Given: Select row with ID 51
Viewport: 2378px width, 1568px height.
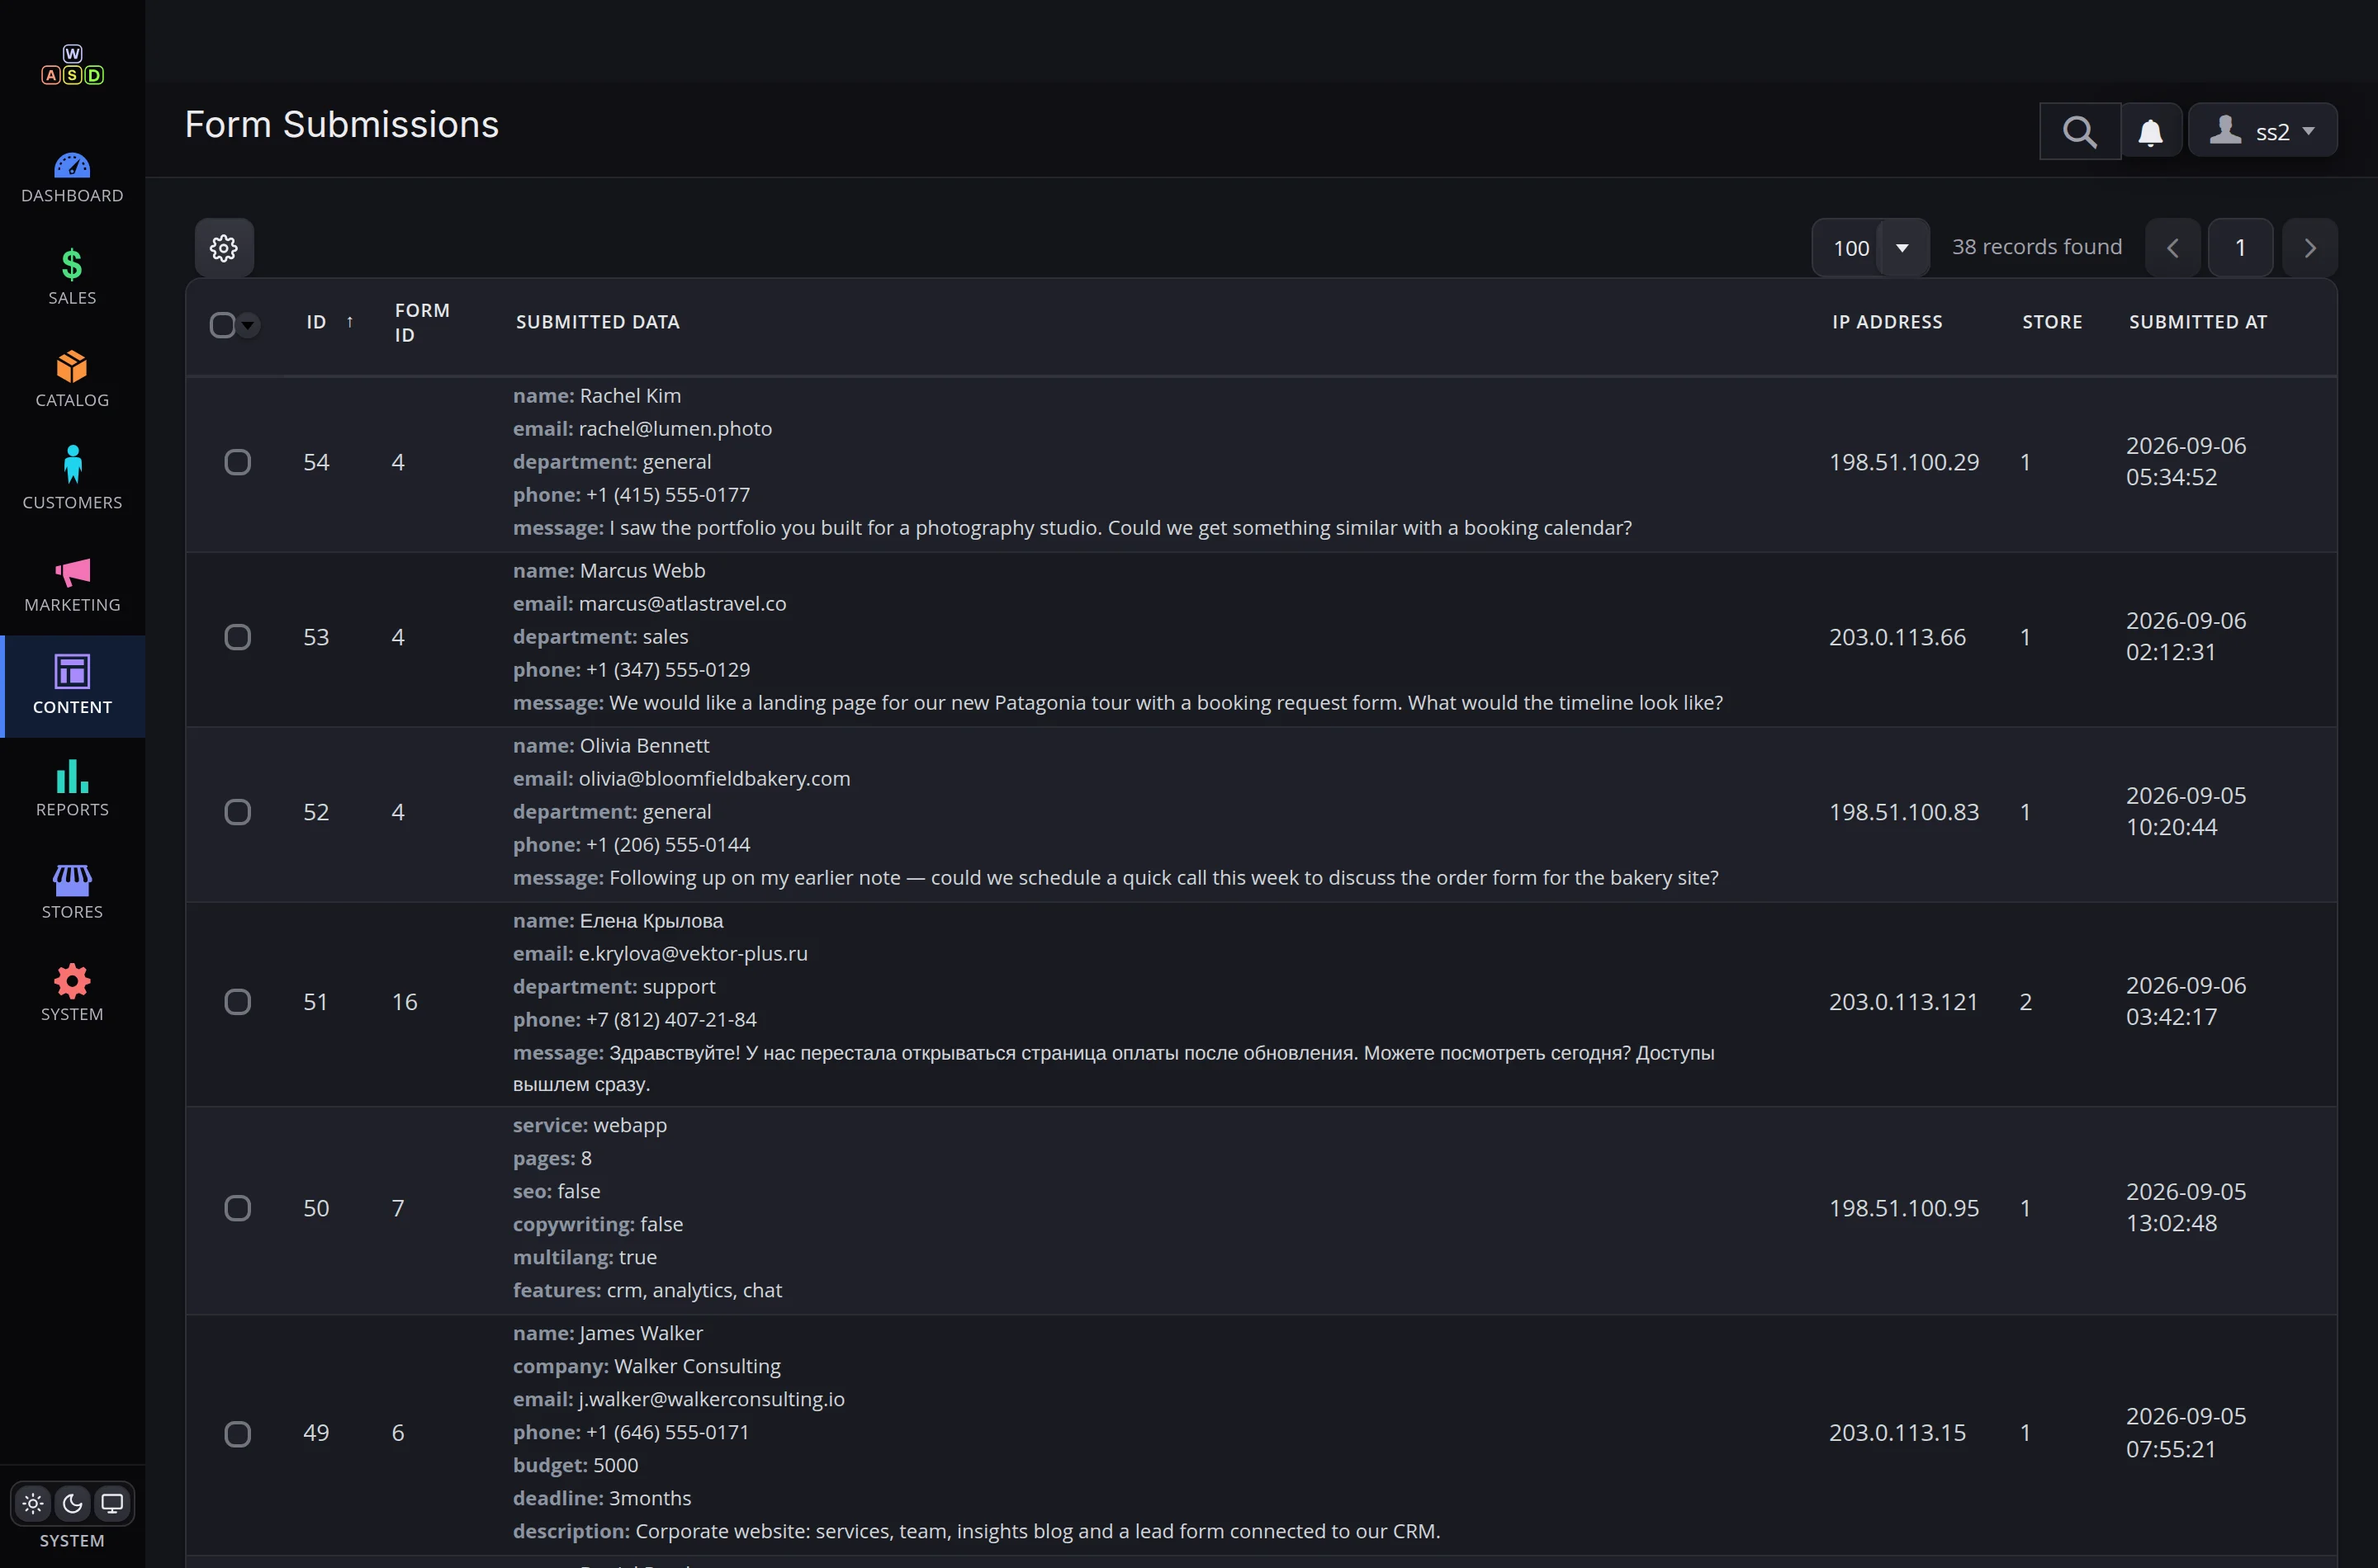Looking at the screenshot, I should 237,1002.
